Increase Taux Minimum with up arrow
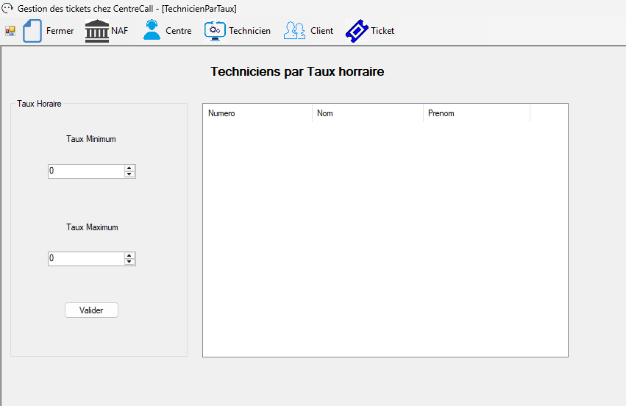Viewport: 626px width, 406px height. tap(129, 168)
